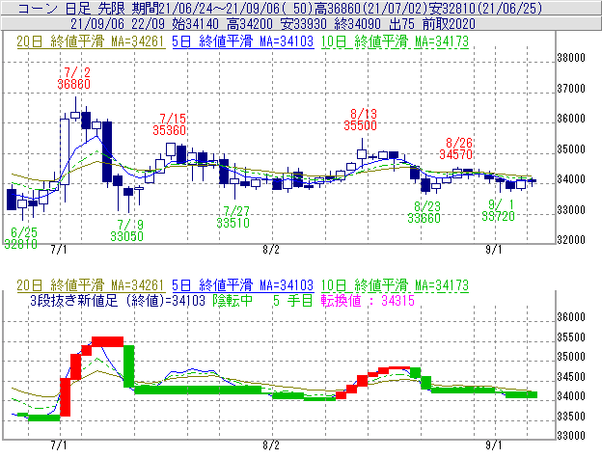The height and width of the screenshot is (458, 602).
Task: Click the 37000 price axis label
Action: point(571,89)
